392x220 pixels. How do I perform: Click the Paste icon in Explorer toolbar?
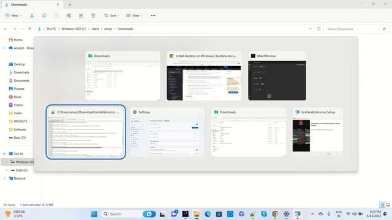[x=56, y=15]
